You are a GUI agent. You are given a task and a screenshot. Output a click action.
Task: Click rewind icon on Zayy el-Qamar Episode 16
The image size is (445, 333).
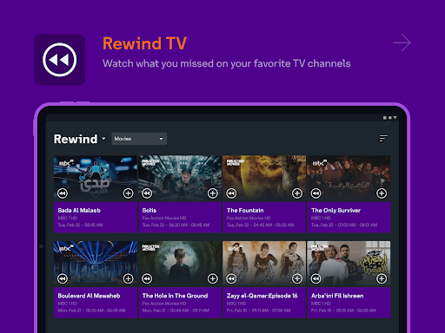pyautogui.click(x=231, y=278)
